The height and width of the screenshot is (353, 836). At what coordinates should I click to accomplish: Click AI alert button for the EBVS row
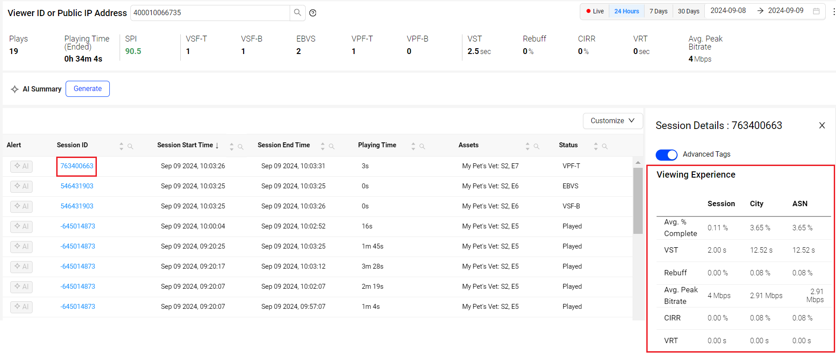point(21,187)
